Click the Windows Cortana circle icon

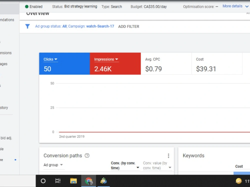coord(43,181)
